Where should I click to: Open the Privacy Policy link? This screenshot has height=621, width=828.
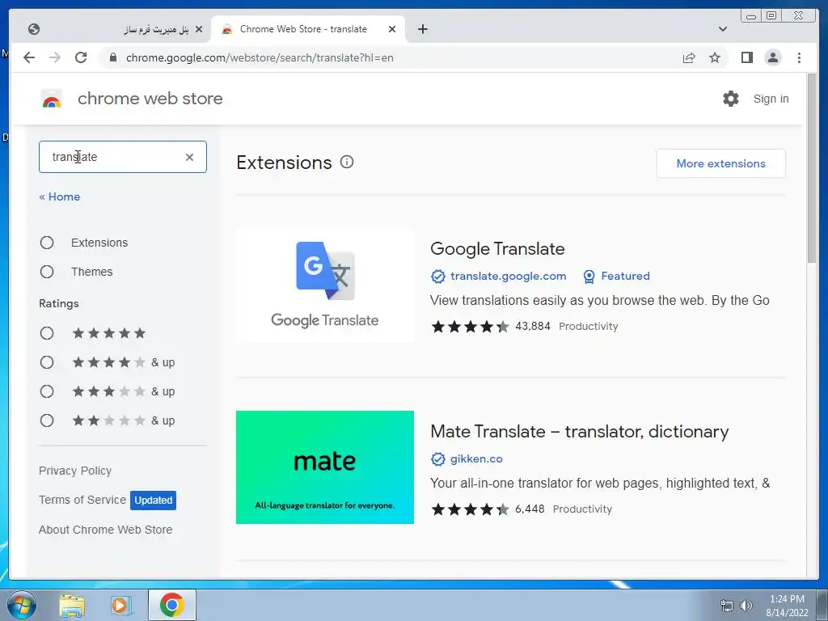(75, 471)
